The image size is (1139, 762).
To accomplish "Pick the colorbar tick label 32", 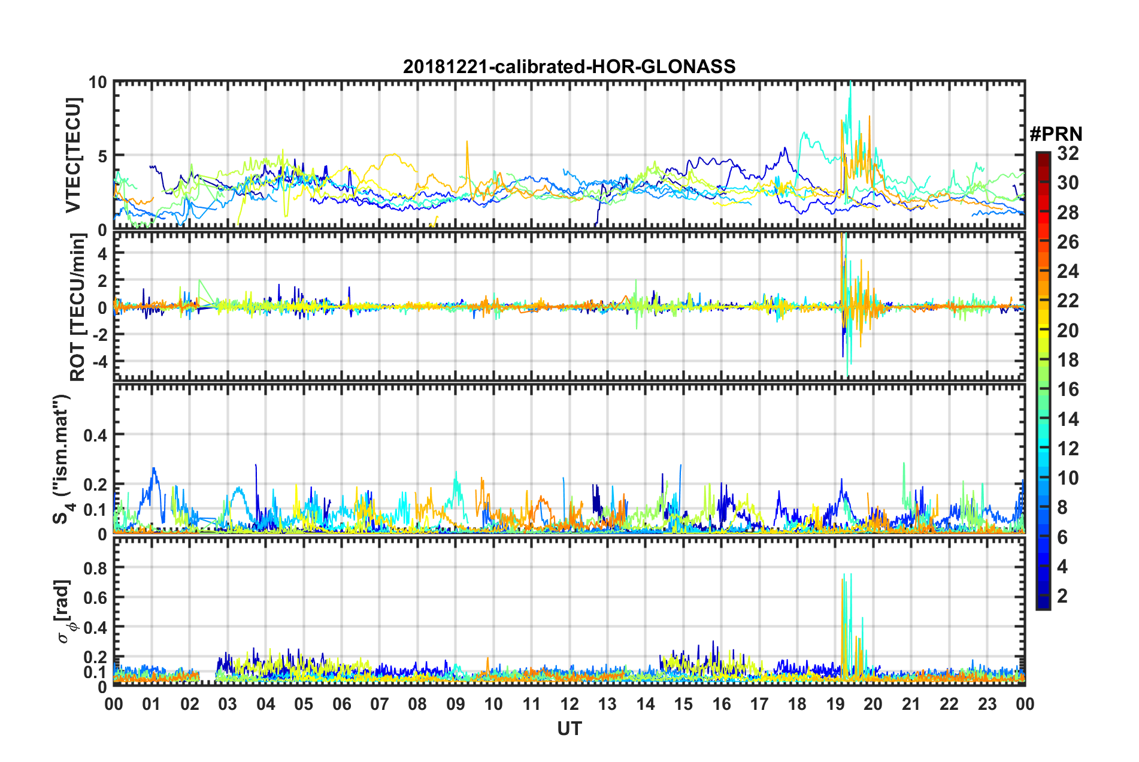I will pos(1068,153).
